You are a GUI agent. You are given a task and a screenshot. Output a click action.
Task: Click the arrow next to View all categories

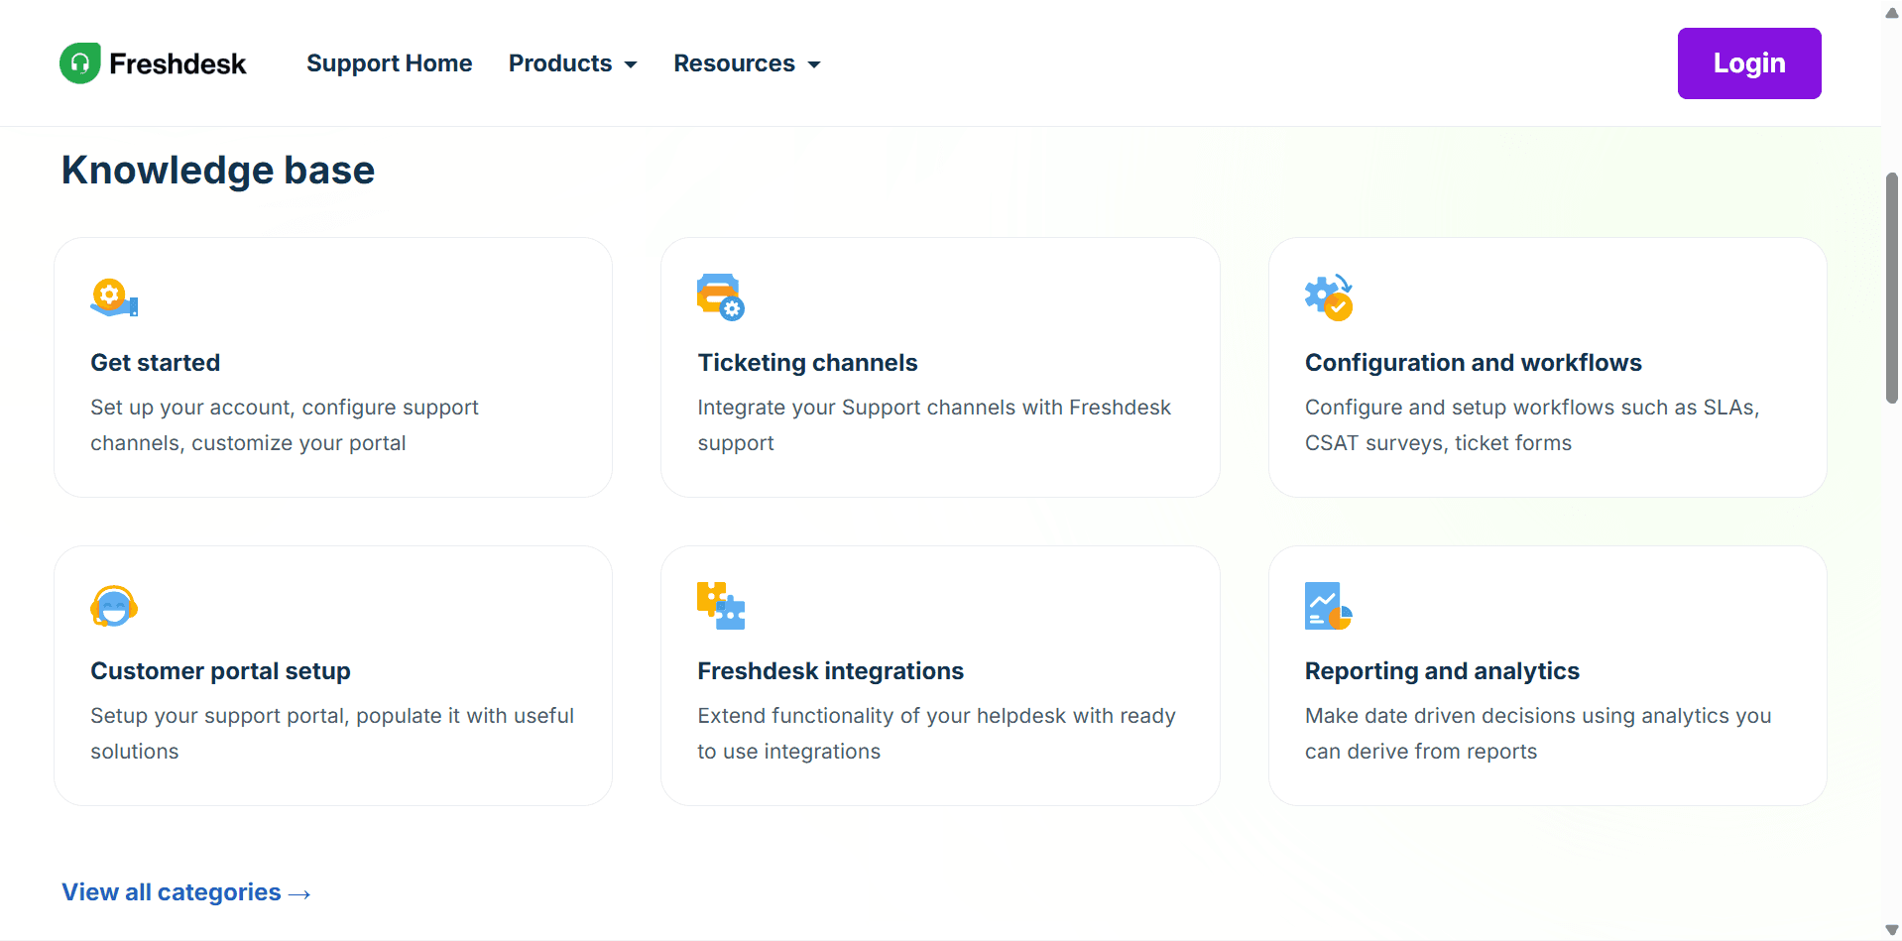299,894
